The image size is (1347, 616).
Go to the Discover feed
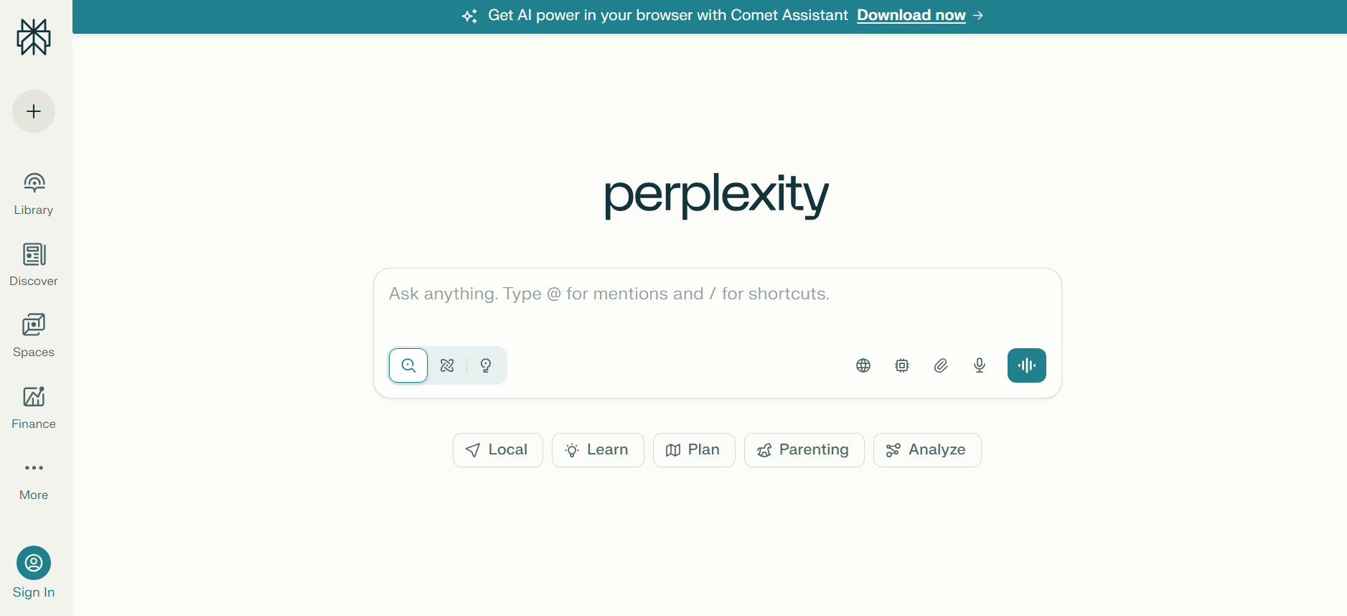tap(33, 262)
